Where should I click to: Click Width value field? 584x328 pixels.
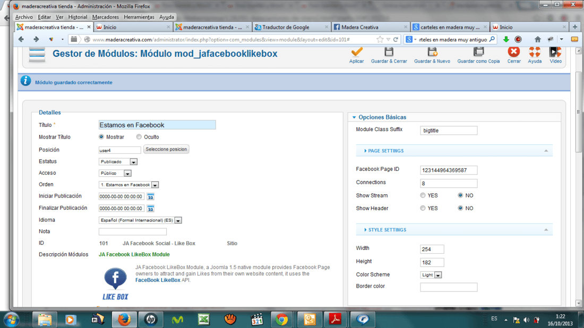click(x=432, y=249)
